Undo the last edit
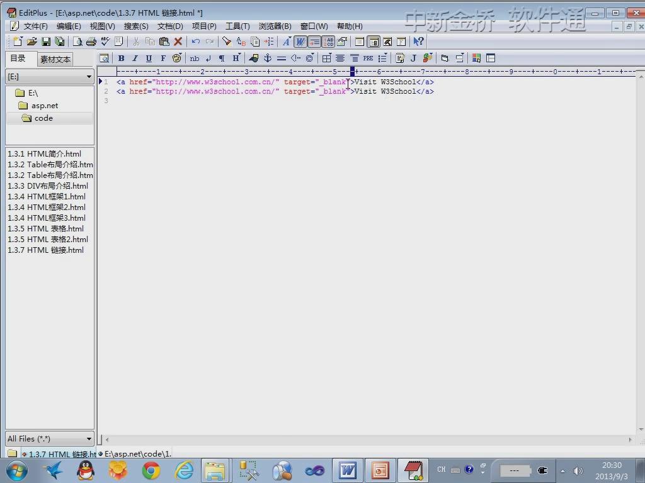The height and width of the screenshot is (483, 645). coord(196,42)
